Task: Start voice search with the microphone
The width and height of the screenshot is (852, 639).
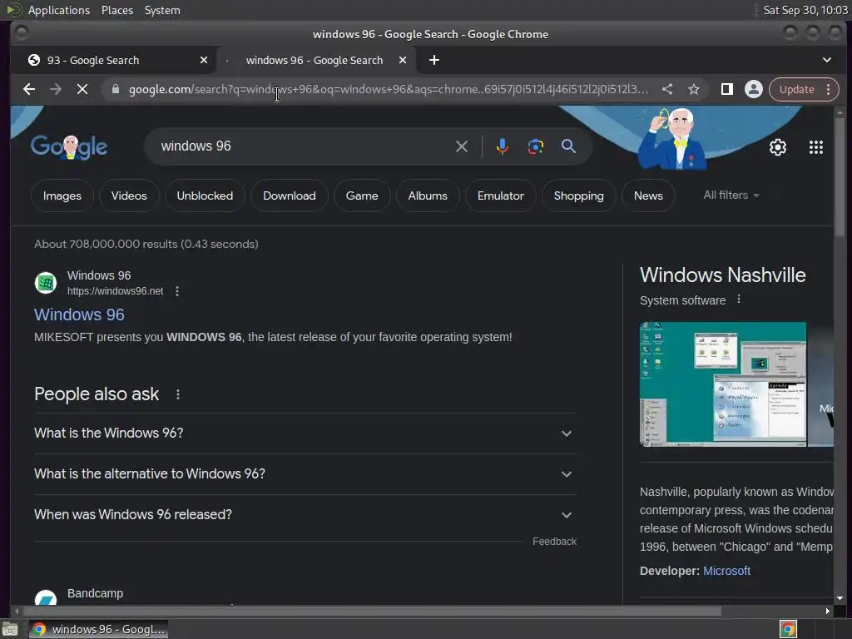Action: pyautogui.click(x=502, y=146)
